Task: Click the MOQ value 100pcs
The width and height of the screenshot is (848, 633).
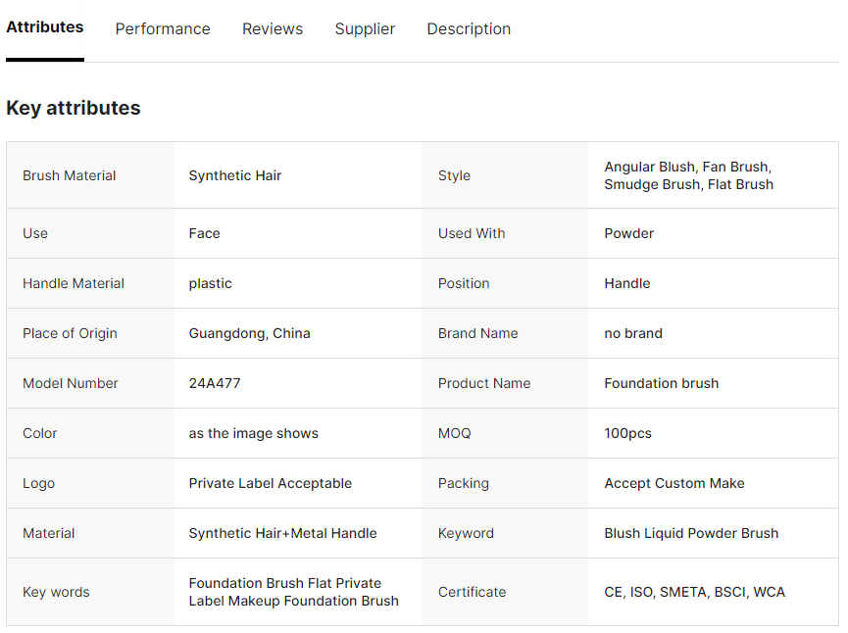Action: coord(628,433)
